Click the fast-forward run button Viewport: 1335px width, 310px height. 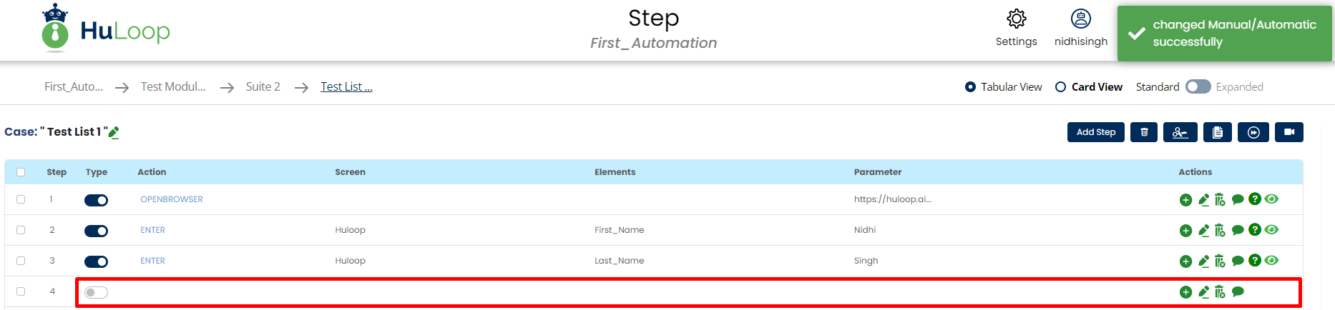click(x=1253, y=132)
